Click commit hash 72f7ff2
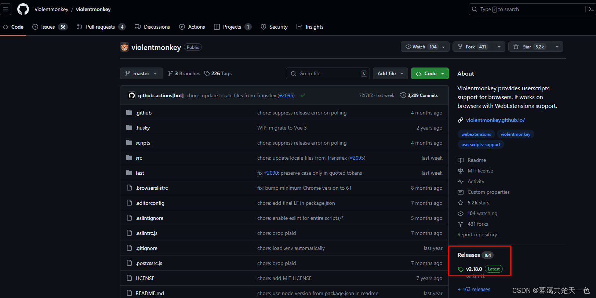Image resolution: width=596 pixels, height=298 pixels. pos(366,95)
